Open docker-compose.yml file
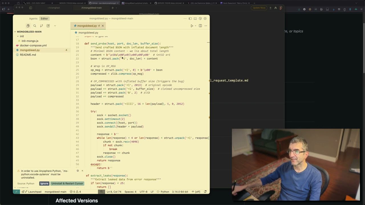The image size is (365, 205). pos(33,45)
